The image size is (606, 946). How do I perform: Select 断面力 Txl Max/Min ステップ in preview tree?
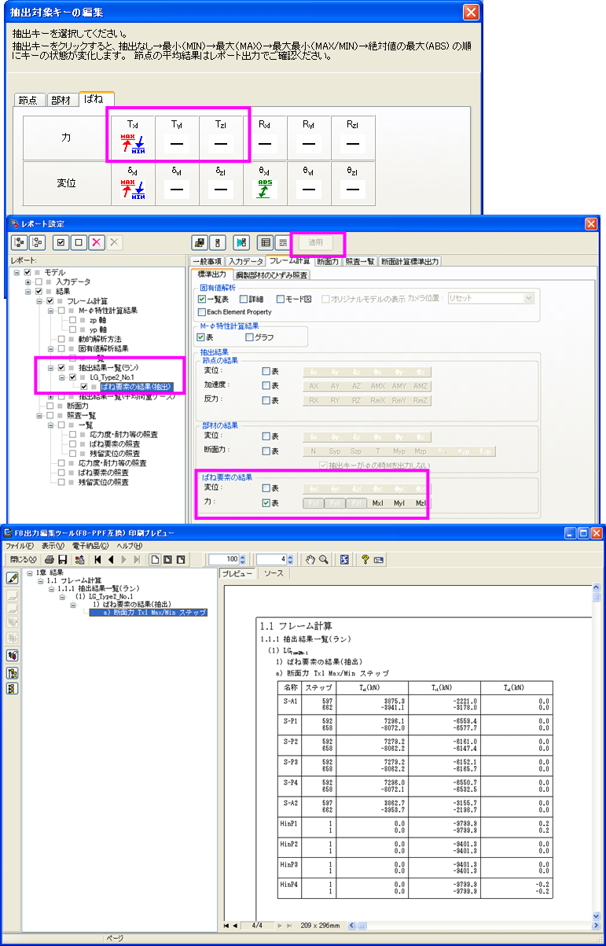tap(148, 612)
